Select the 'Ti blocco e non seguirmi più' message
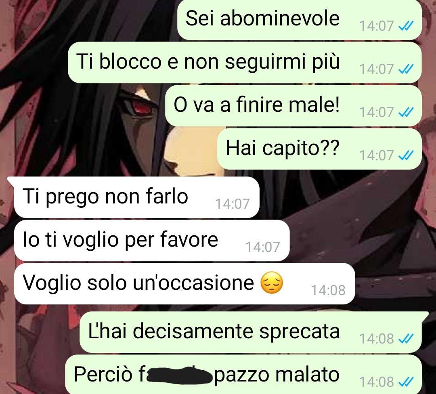Viewport: 436px width, 394px height. (245, 62)
